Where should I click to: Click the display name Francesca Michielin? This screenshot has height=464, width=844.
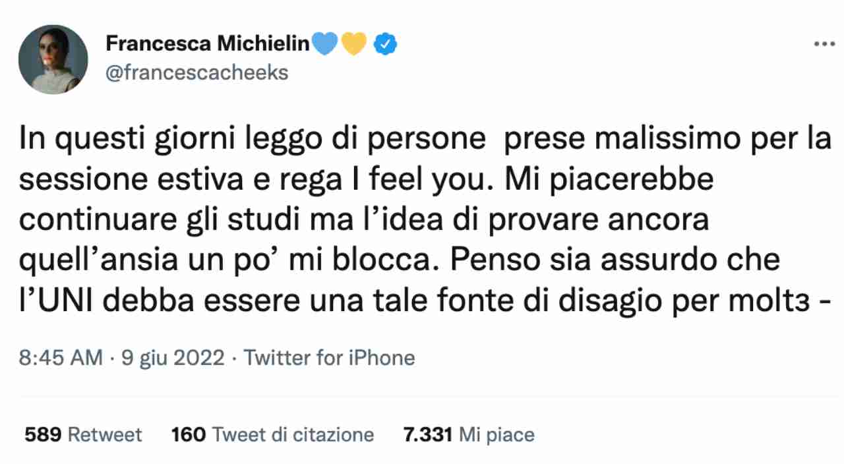tap(207, 44)
